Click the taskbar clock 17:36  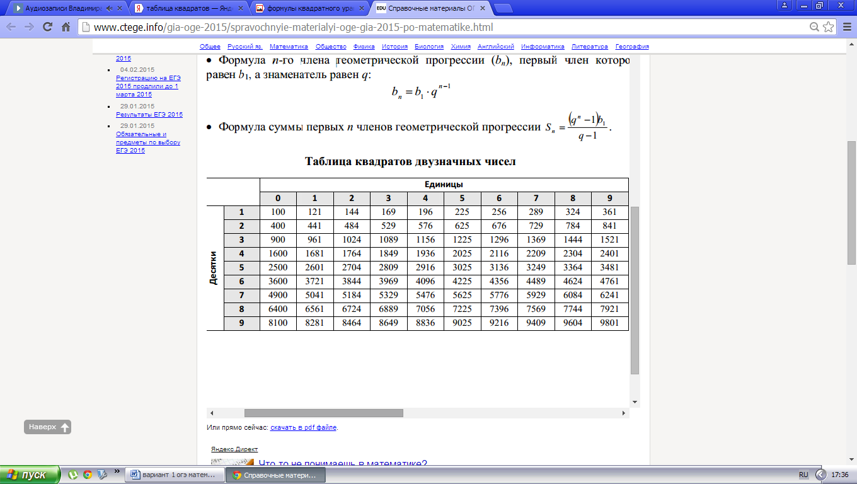tap(840, 475)
